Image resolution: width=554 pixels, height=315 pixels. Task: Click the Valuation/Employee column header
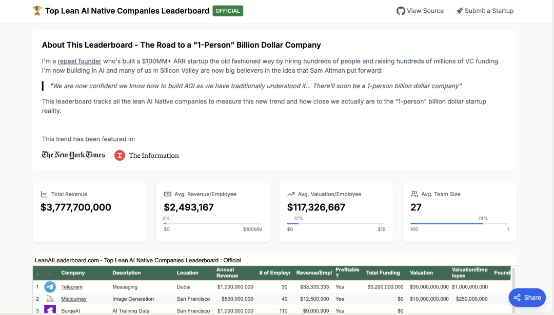469,272
